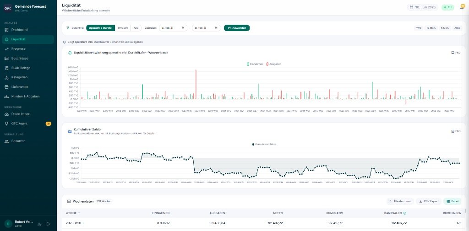Set the range to 6 Mon.

click(445, 28)
